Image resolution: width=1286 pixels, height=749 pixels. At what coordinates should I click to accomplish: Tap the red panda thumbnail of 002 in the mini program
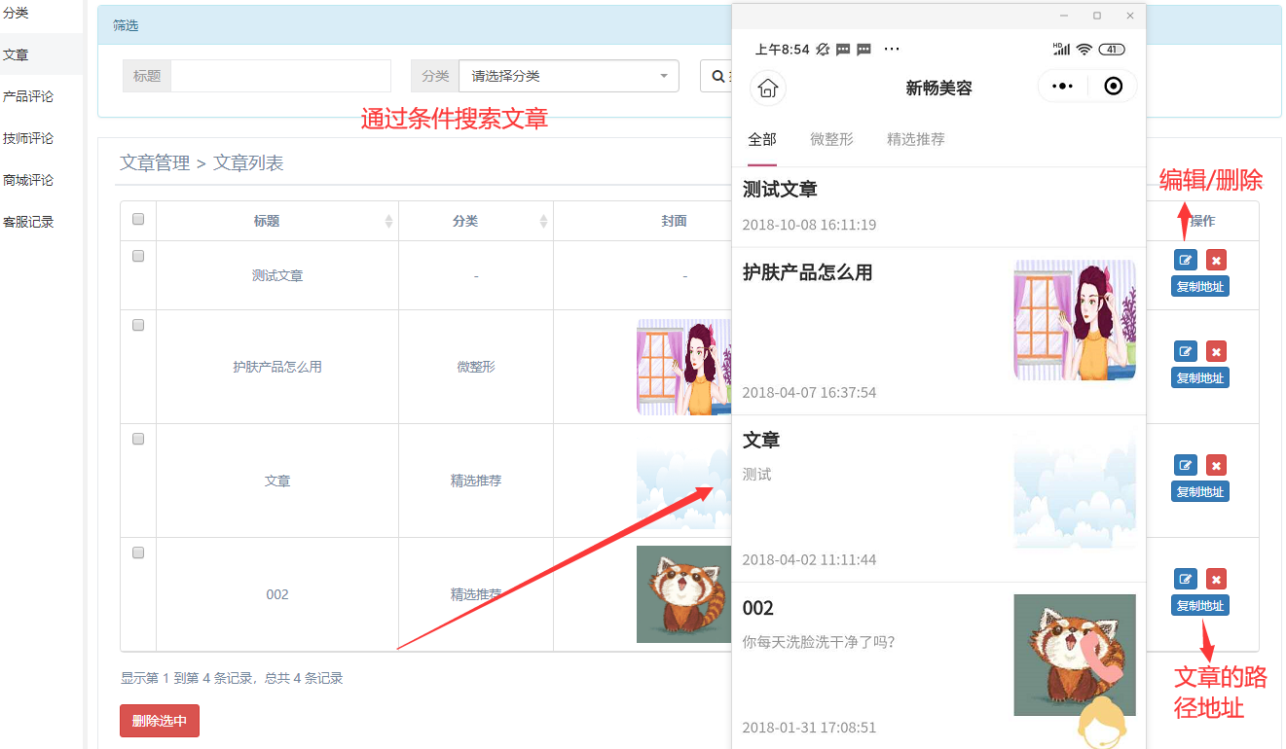[1075, 655]
